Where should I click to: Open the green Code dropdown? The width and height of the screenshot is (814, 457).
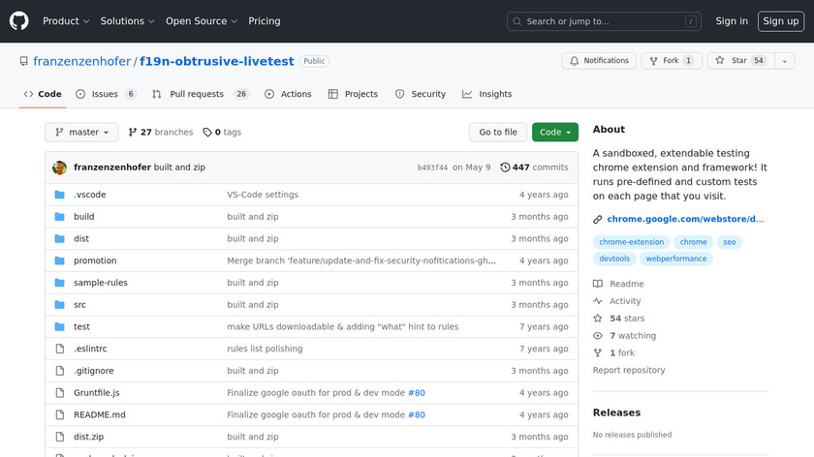[x=554, y=133]
